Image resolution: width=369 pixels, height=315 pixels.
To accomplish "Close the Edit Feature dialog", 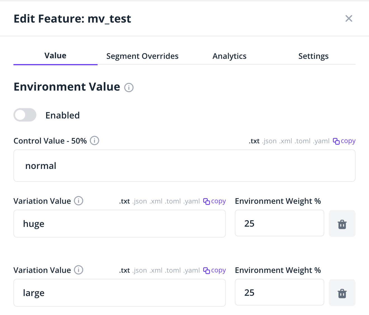I will pos(349,18).
